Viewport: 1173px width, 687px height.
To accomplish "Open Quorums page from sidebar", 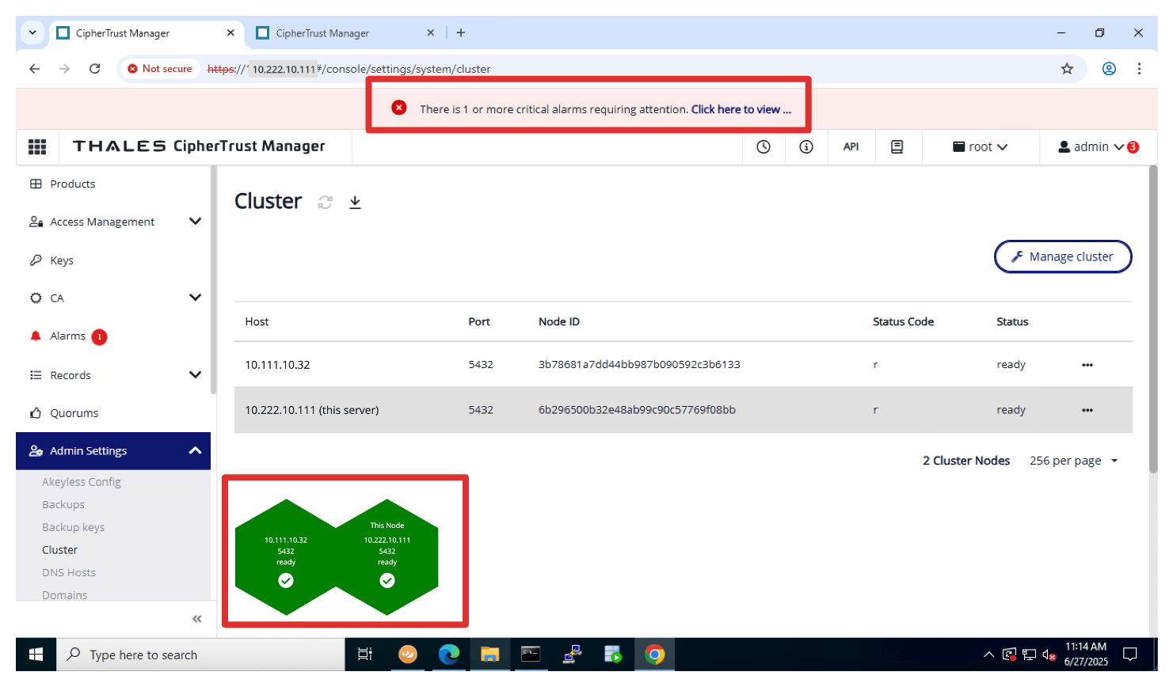I will 74,413.
